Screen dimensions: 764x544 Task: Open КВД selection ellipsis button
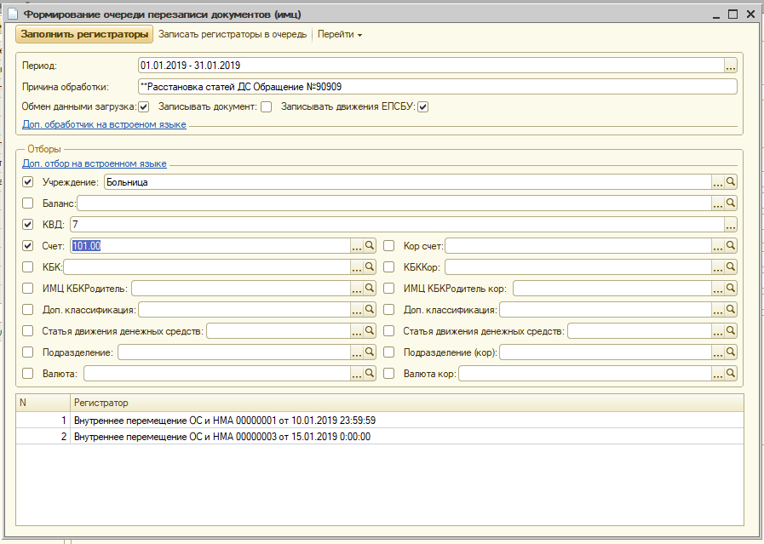click(x=730, y=225)
